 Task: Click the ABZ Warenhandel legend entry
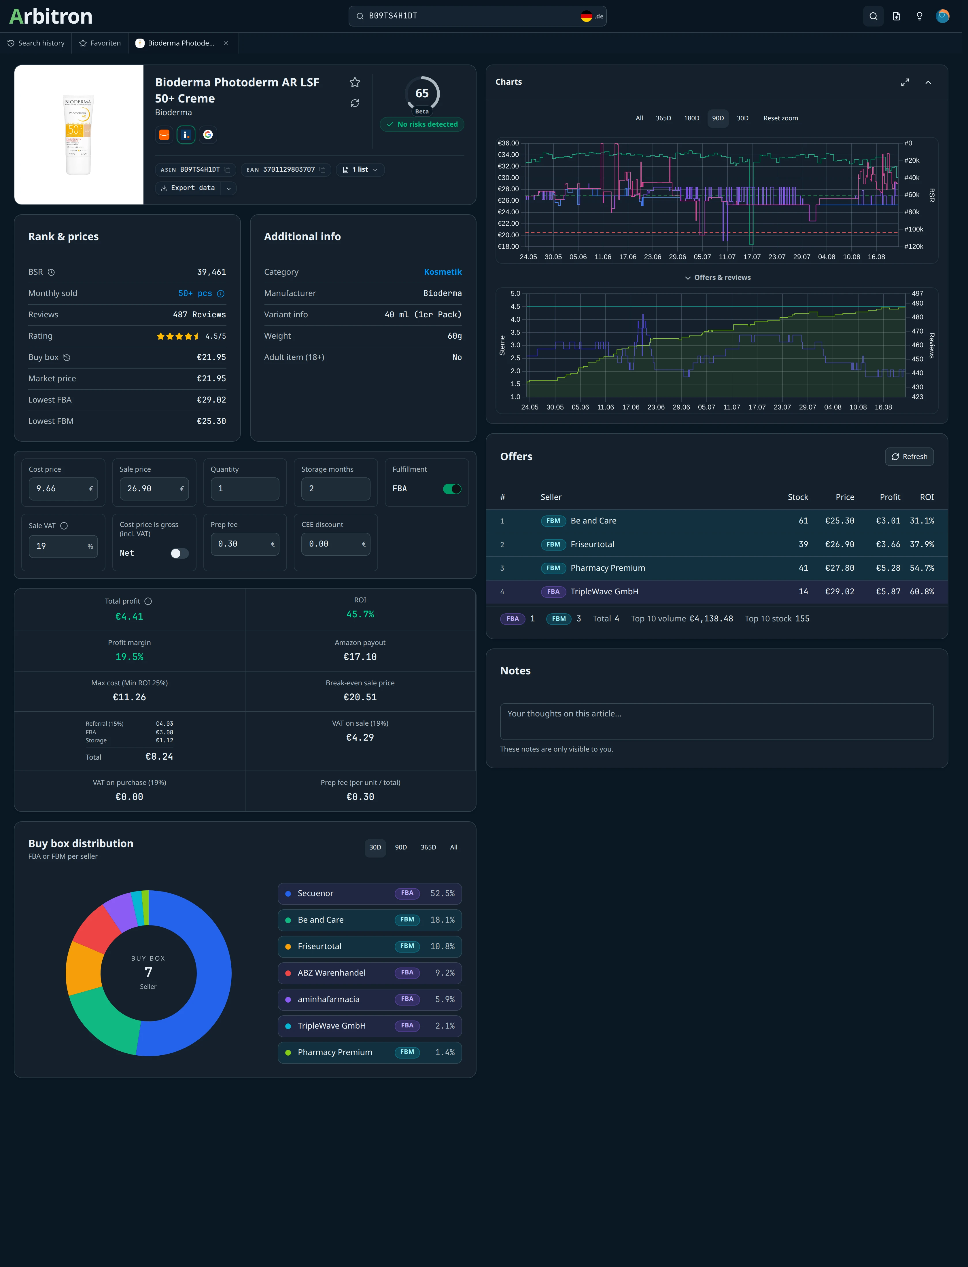point(370,973)
